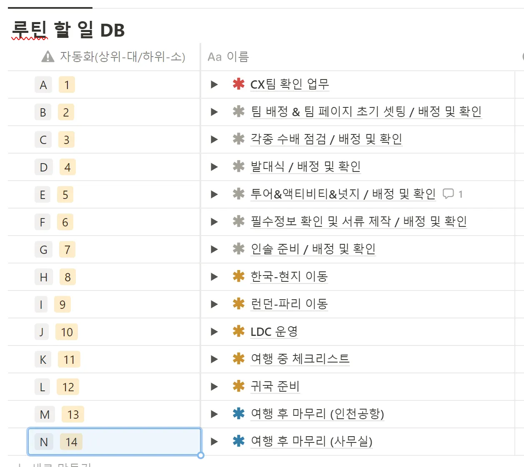This screenshot has height=467, width=524.
Task: Click the gray tag A in first row
Action: pos(43,85)
